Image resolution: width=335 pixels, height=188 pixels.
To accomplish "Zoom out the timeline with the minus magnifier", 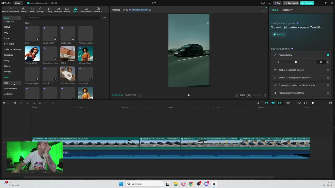I will pos(305,103).
